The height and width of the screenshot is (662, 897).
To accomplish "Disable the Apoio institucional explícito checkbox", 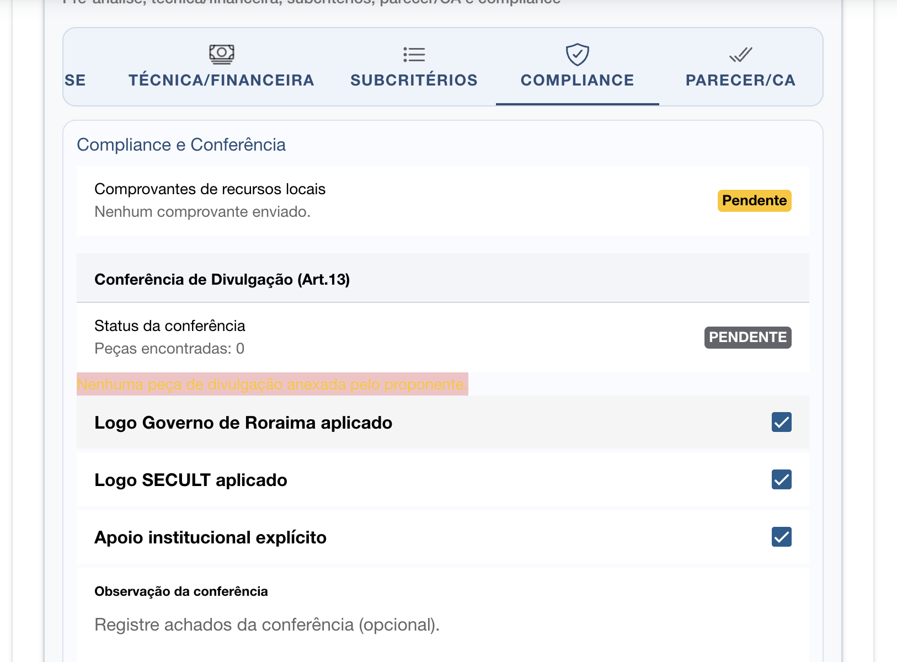I will tap(781, 537).
